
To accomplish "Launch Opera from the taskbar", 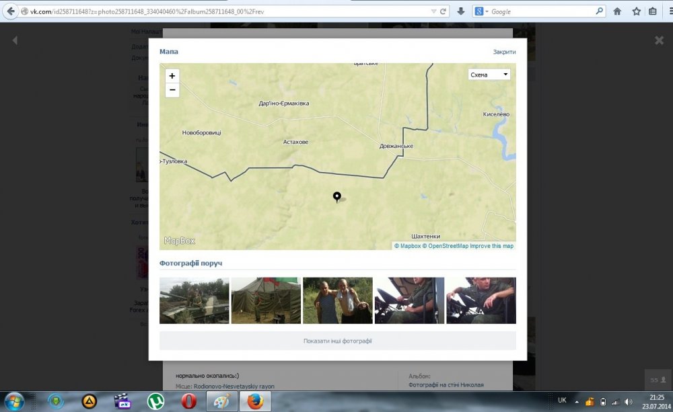I will 188,402.
